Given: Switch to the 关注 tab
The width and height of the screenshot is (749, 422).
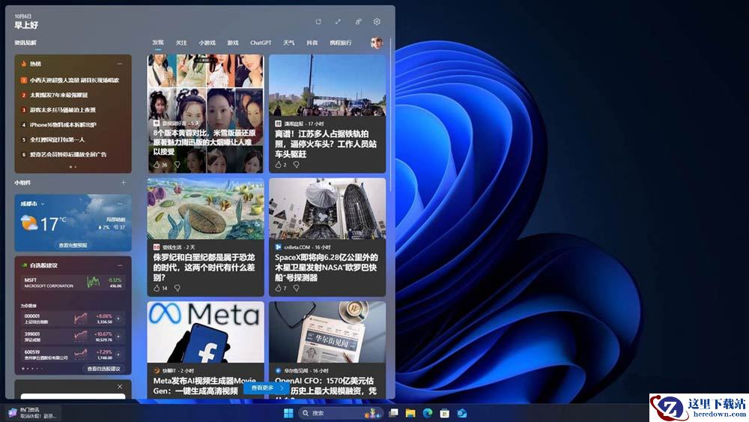Looking at the screenshot, I should (x=181, y=43).
